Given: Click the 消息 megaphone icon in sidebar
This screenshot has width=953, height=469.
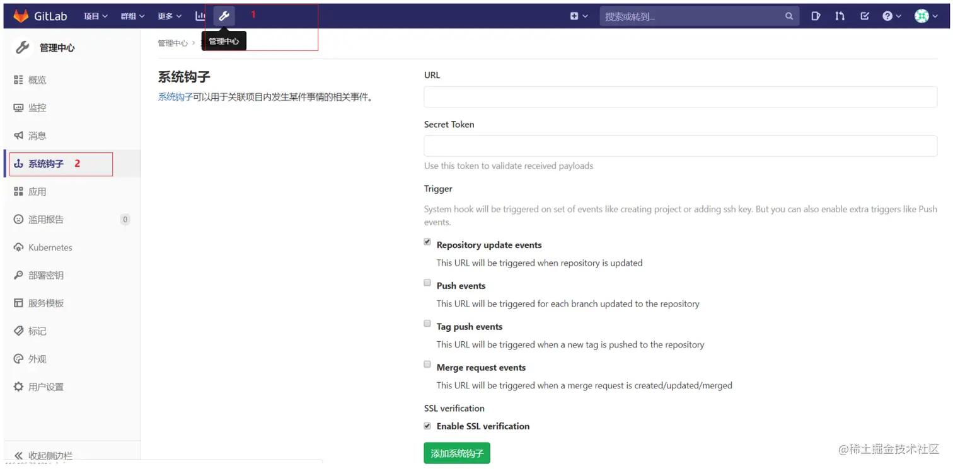Looking at the screenshot, I should 18,135.
